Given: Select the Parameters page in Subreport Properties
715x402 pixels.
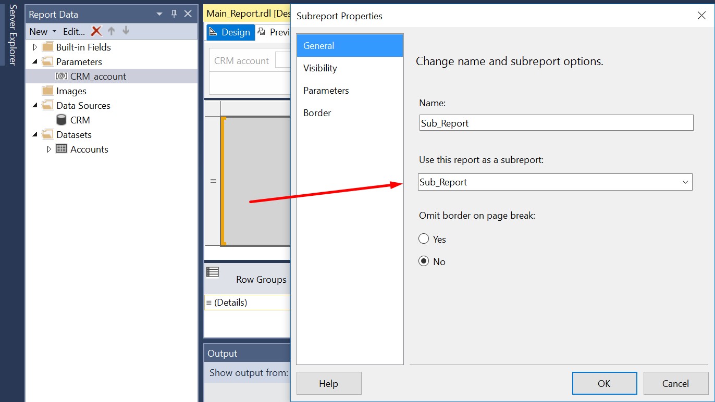Looking at the screenshot, I should pyautogui.click(x=350, y=90).
